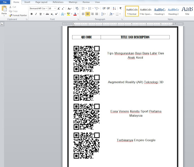Apply the Heading 2 style

pyautogui.click(x=173, y=11)
